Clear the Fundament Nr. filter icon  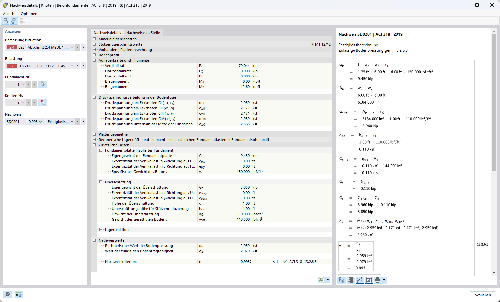tap(42, 84)
